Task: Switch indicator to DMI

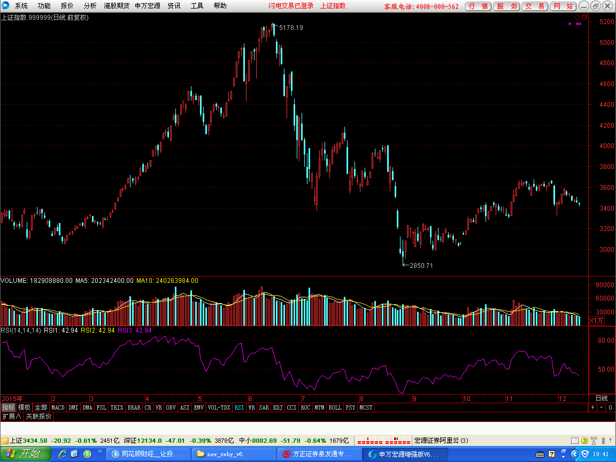Action: [x=73, y=407]
